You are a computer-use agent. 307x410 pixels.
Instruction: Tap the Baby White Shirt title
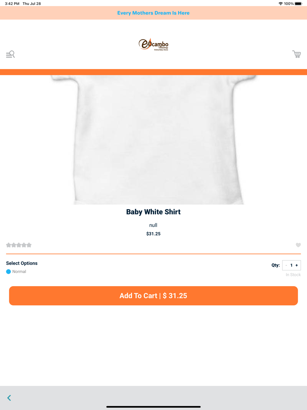click(153, 212)
